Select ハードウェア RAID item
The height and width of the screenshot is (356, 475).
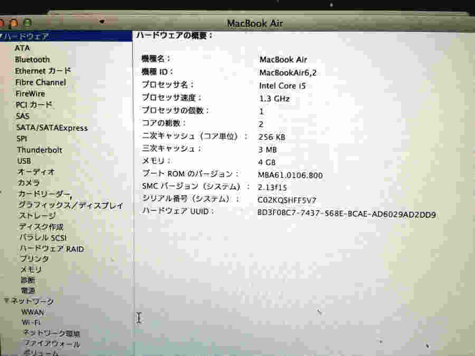point(52,248)
